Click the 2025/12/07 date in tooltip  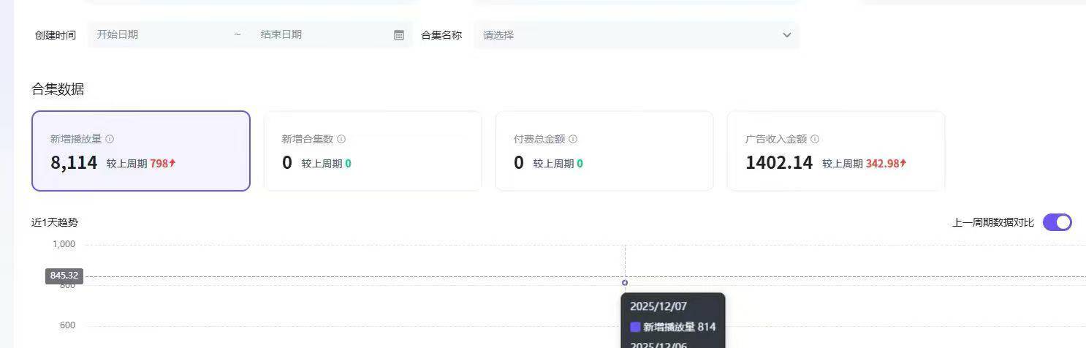point(658,306)
